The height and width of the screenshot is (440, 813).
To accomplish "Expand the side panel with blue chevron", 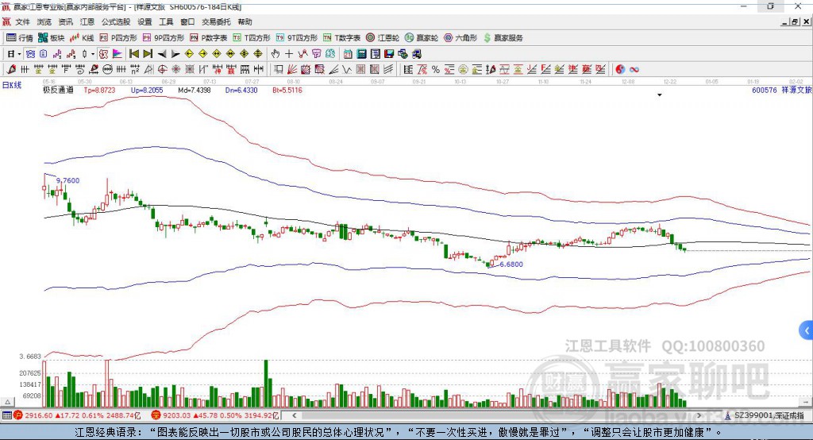I will point(807,330).
